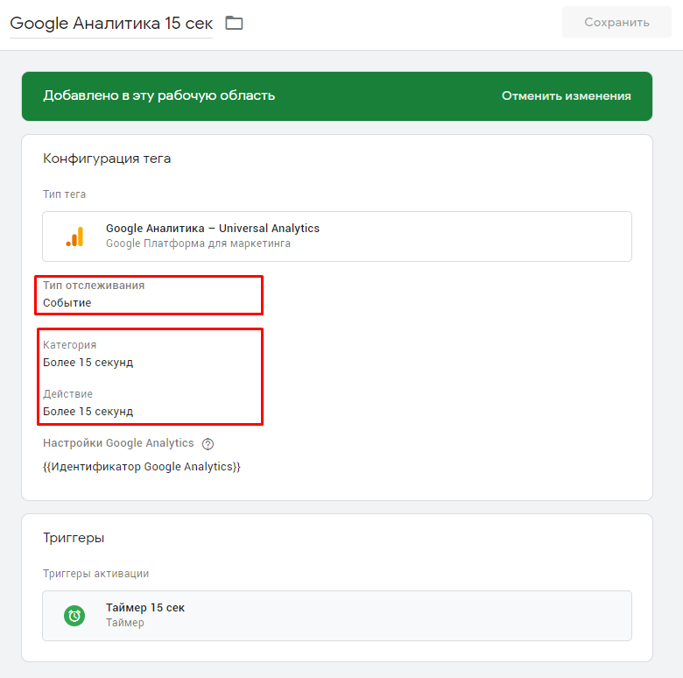The width and height of the screenshot is (683, 678).
Task: Open the Таймер 15 сек trigger card
Action: (337, 616)
